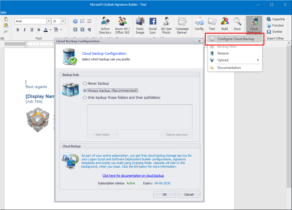Viewport: 292px width, 210px height.
Task: Show paragraph marks (pilcrow)
Action: pyautogui.click(x=89, y=30)
